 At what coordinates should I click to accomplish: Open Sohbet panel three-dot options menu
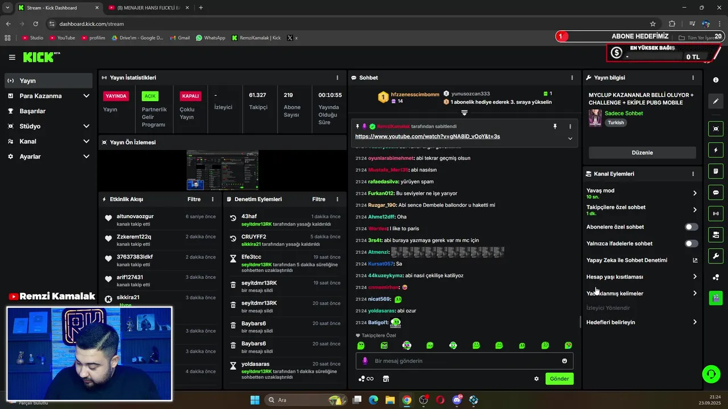(572, 77)
